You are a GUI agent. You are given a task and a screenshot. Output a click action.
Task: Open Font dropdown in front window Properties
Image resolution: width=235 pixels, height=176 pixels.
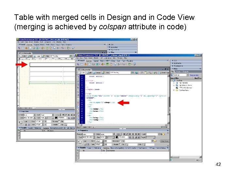(94, 137)
